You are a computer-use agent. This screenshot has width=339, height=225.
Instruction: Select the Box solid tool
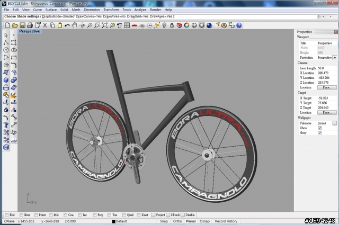point(6,80)
